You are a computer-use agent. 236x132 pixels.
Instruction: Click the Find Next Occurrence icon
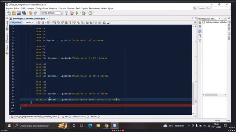pos(62,23)
